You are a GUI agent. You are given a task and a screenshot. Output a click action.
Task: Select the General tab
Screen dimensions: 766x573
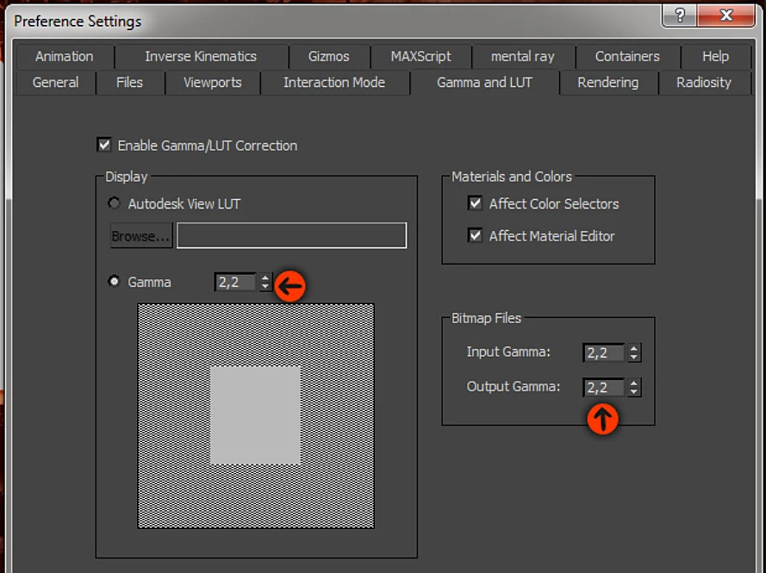pyautogui.click(x=56, y=83)
